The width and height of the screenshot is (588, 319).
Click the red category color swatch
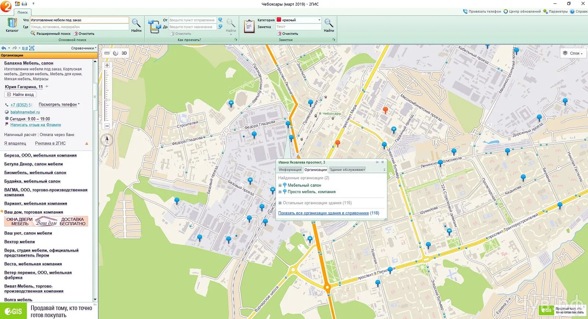coord(279,20)
